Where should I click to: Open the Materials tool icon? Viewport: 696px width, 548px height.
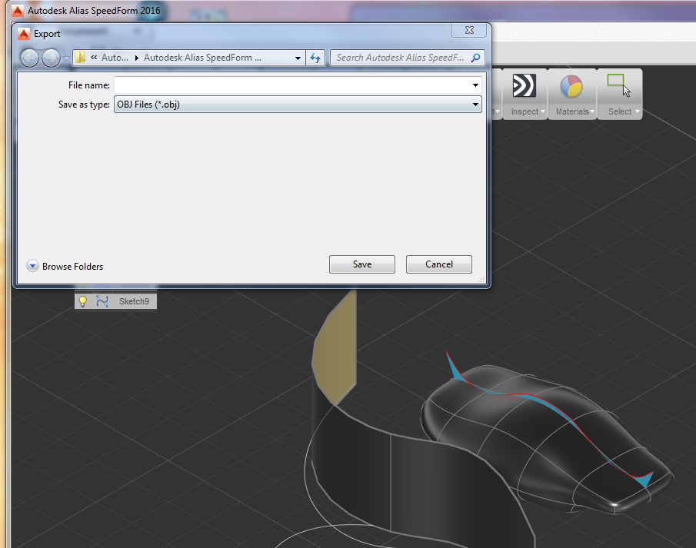tap(571, 86)
